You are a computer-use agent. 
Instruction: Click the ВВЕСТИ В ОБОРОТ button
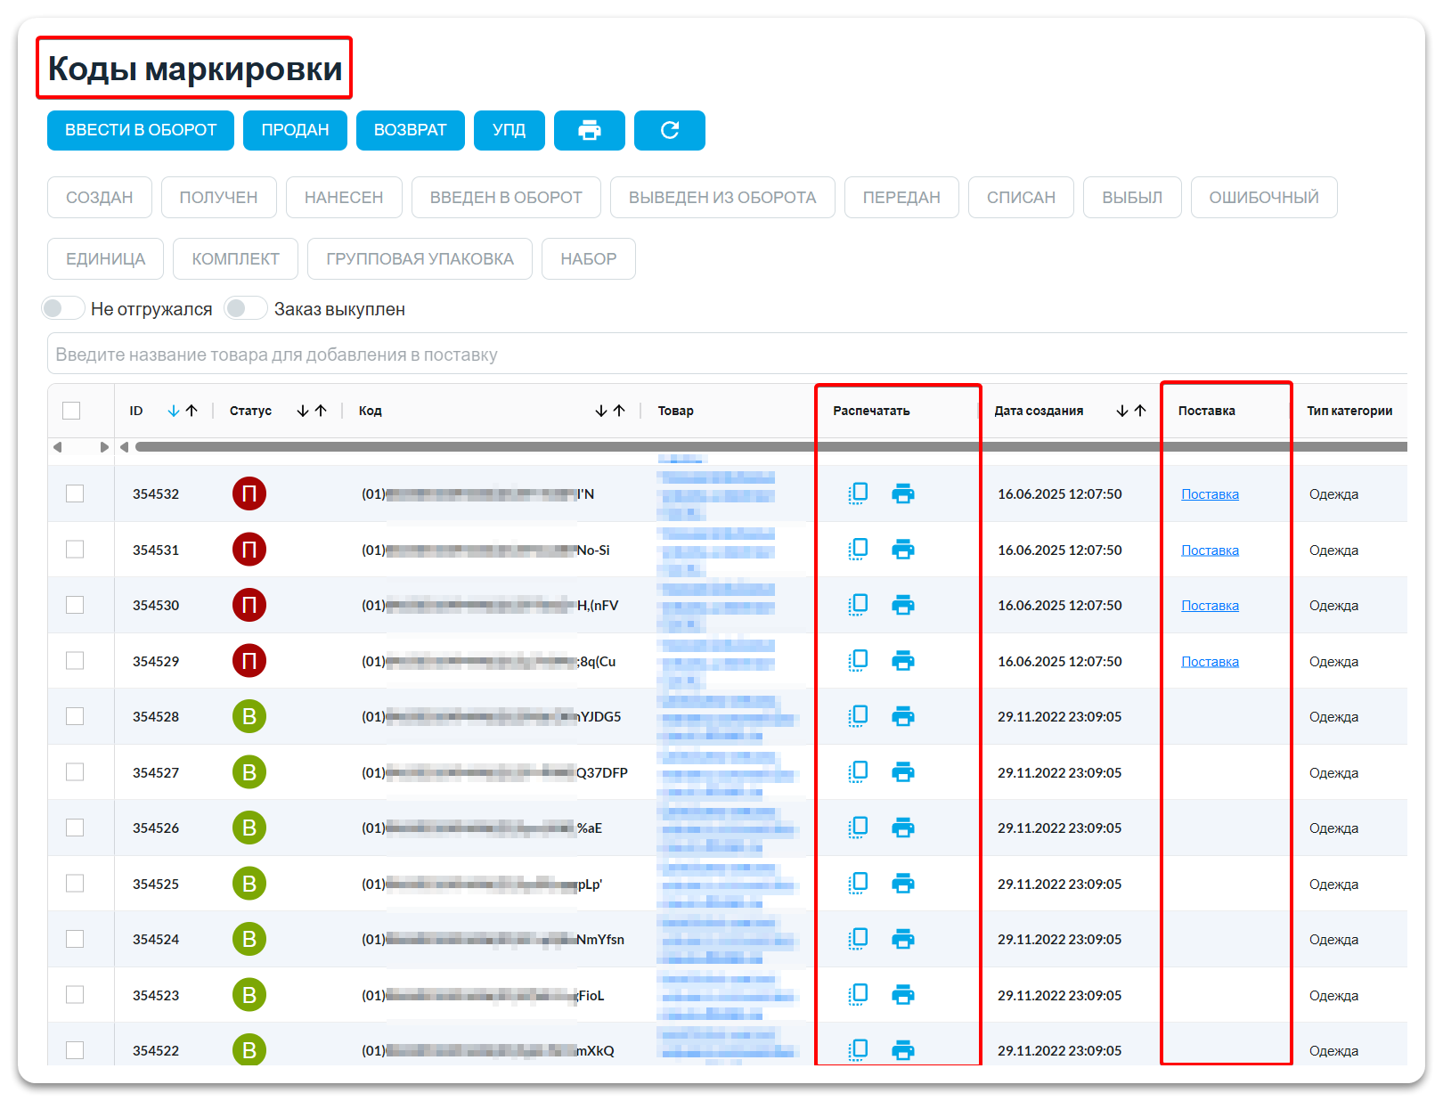(141, 130)
